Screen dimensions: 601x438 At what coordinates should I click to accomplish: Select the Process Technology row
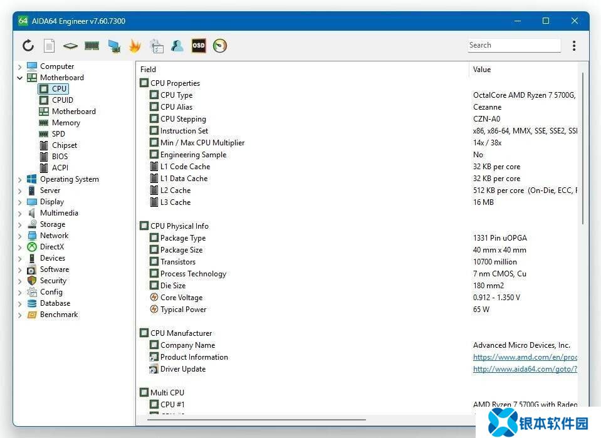point(358,274)
